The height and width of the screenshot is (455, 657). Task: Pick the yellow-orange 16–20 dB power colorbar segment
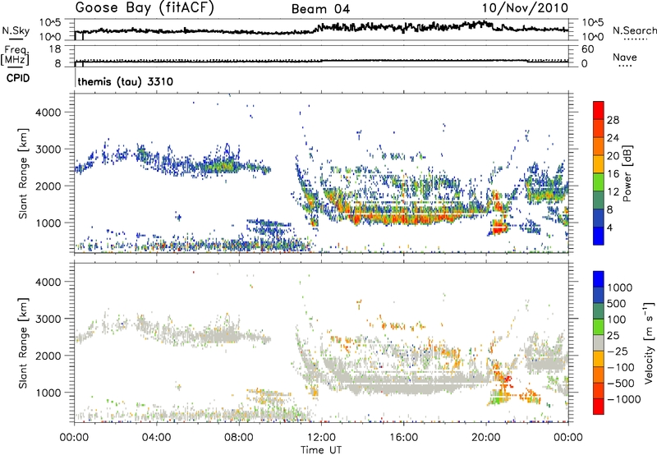pos(599,164)
